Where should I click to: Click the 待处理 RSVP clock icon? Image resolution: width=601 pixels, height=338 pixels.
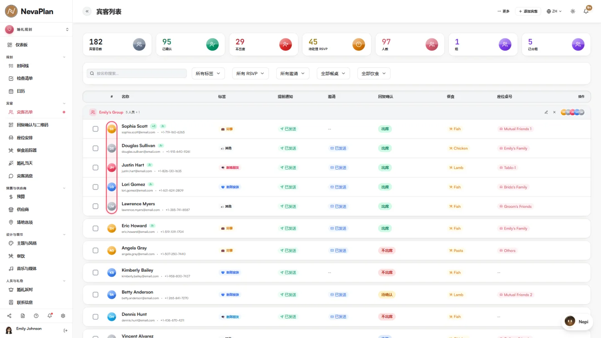359,44
